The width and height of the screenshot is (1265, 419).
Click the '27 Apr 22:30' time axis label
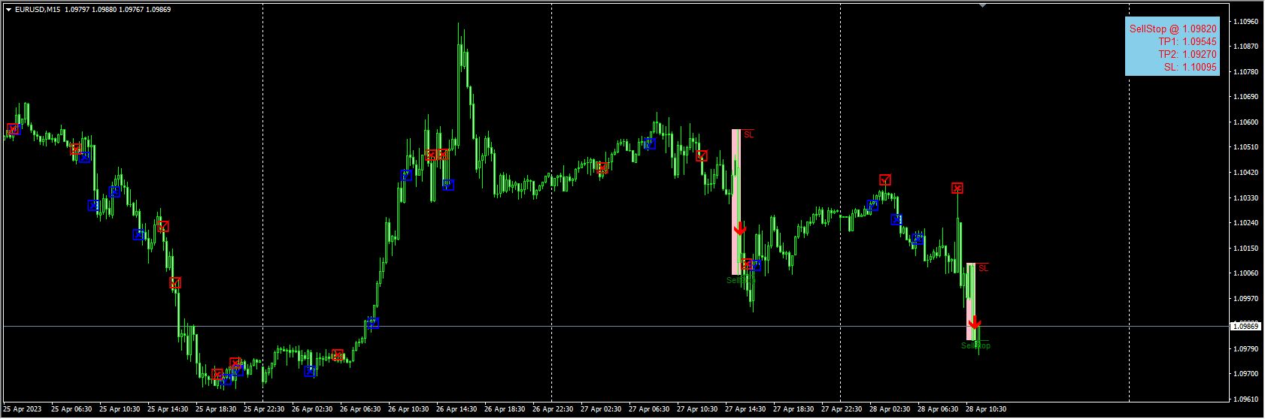tap(842, 409)
